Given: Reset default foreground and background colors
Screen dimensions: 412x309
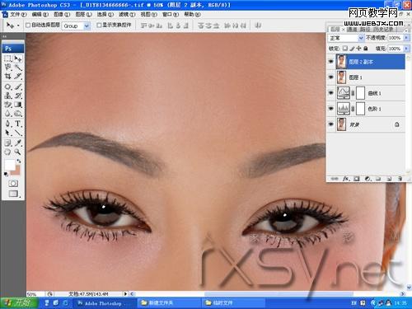Looking at the screenshot, I should (6, 174).
